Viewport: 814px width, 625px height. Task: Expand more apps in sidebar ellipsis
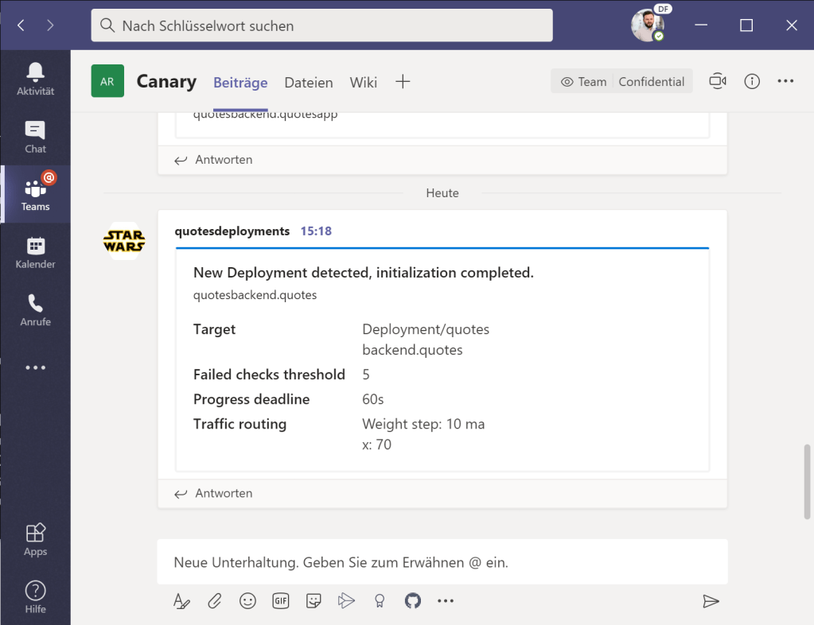coord(35,368)
